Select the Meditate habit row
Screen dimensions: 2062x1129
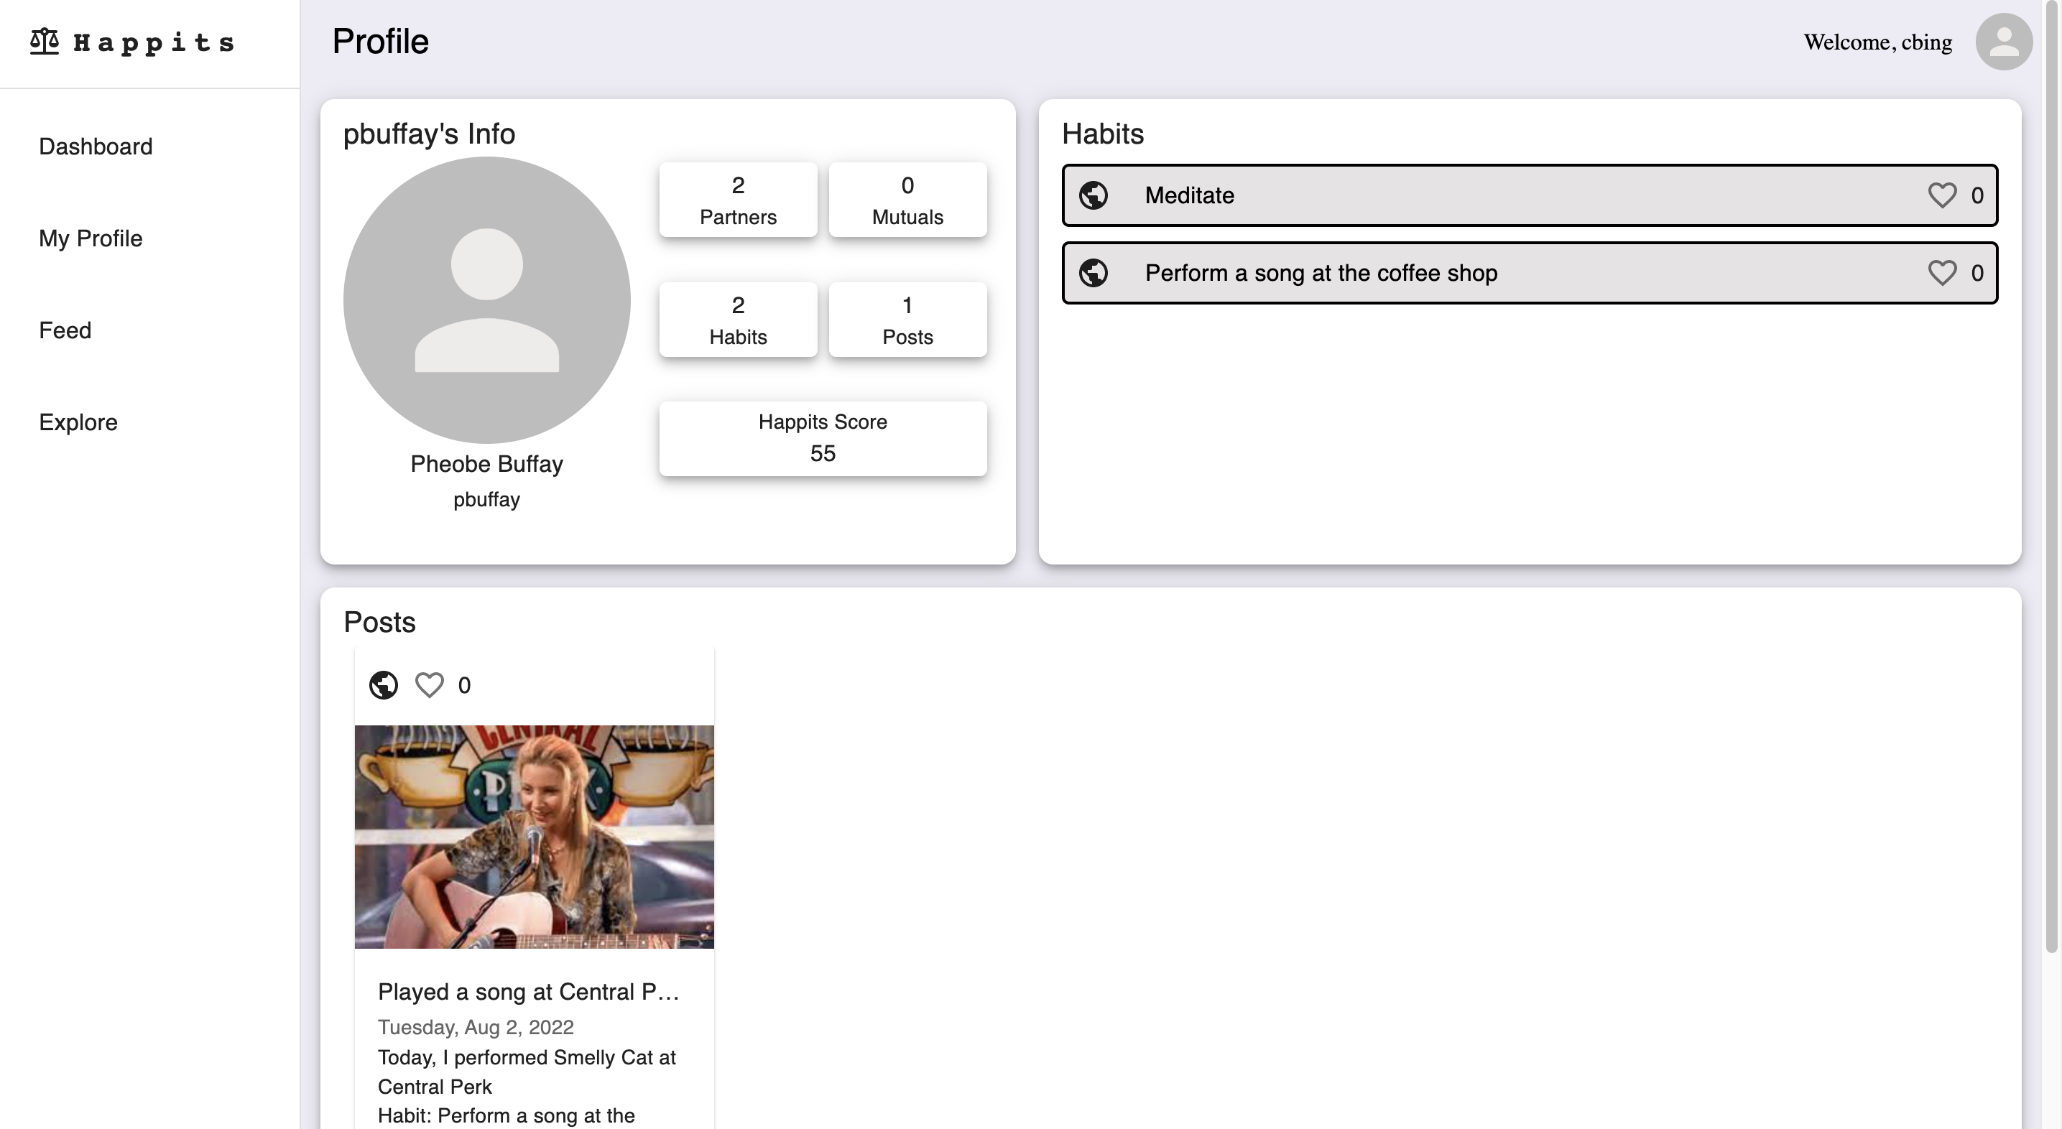tap(1529, 195)
